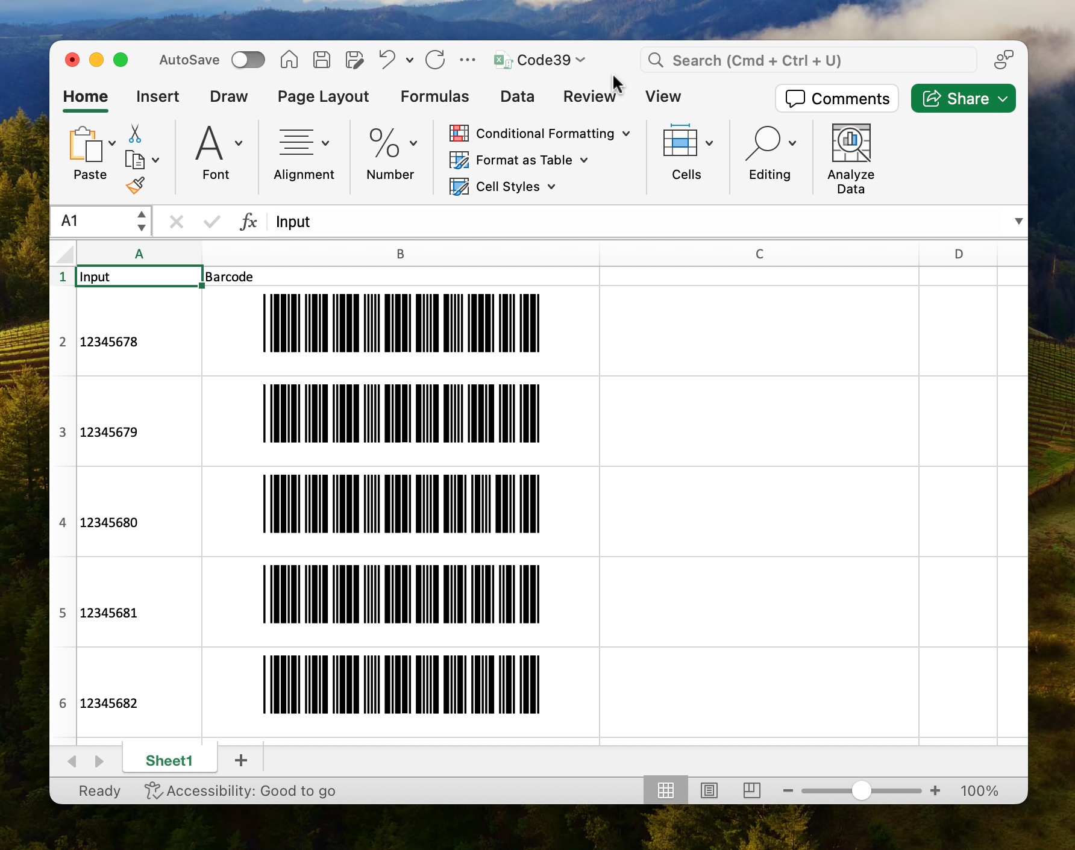Open the Review tab
Screen dimensions: 1075x850
pyautogui.click(x=589, y=96)
